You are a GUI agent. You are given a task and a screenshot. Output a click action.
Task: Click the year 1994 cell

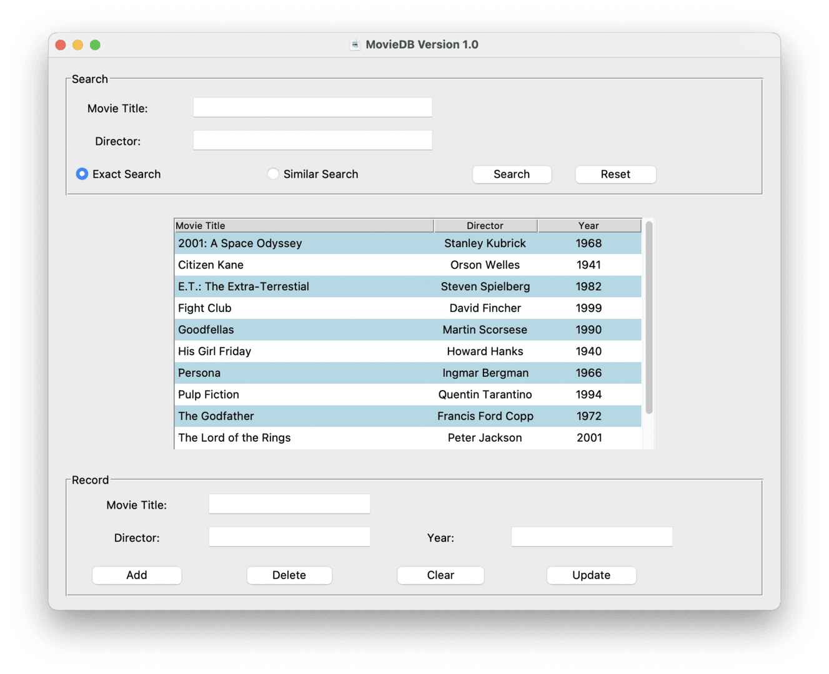tap(589, 394)
